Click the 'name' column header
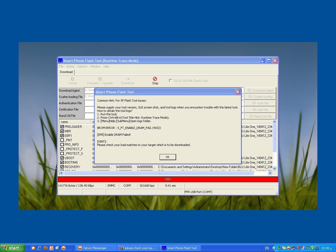Screen dimensions: 336x252 point(75,122)
